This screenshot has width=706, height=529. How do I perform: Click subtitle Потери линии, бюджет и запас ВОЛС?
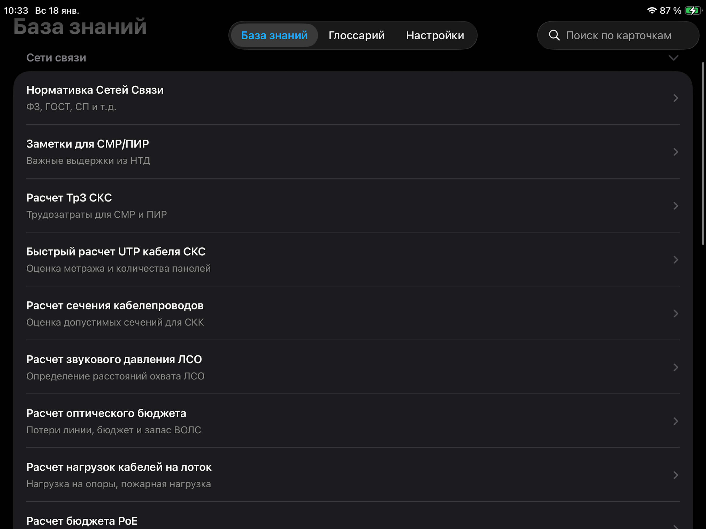click(x=114, y=430)
